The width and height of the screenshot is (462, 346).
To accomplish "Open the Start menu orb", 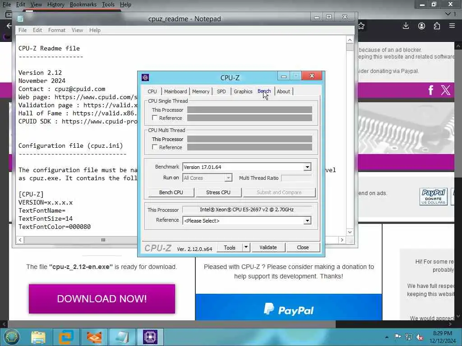I will [11, 337].
